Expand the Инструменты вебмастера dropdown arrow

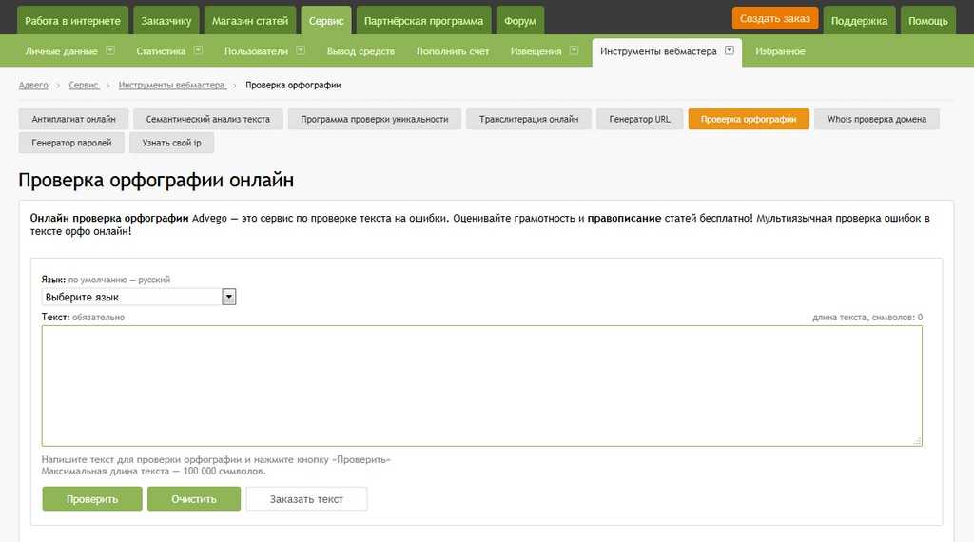(x=730, y=51)
